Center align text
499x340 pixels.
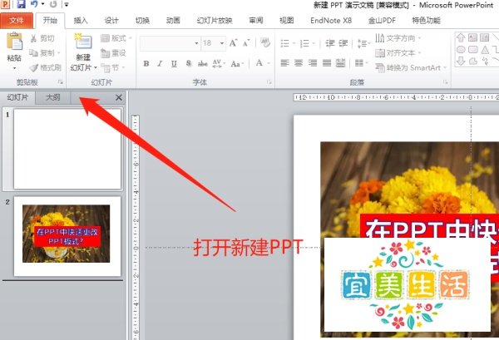[x=299, y=63]
